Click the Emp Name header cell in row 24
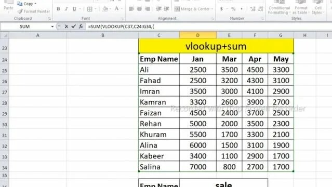This screenshot has height=187, width=332. coord(159,59)
